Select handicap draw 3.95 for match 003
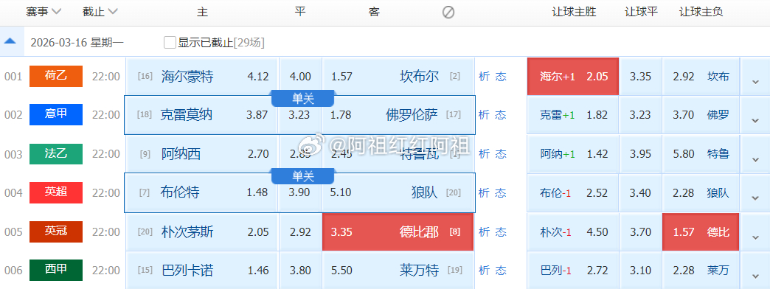Image resolution: width=770 pixels, height=289 pixels. (x=640, y=154)
